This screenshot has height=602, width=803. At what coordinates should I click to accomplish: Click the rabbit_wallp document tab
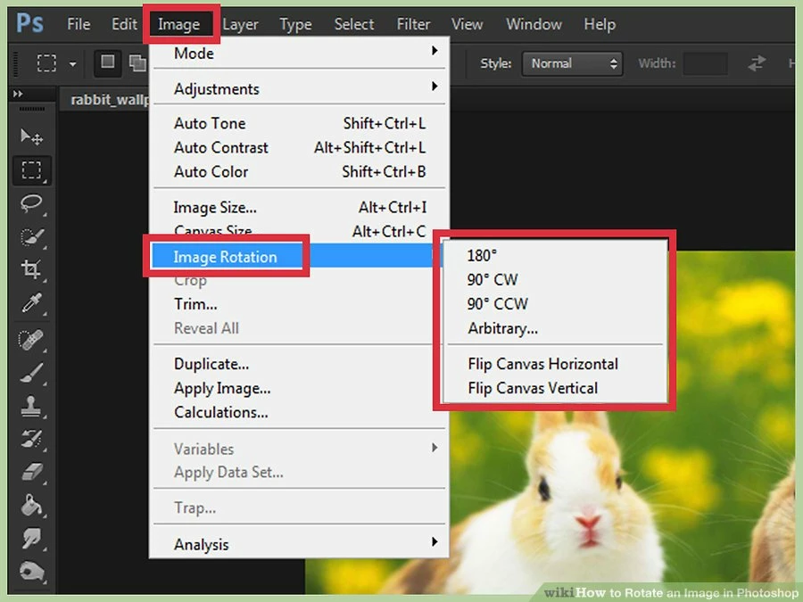[x=105, y=99]
